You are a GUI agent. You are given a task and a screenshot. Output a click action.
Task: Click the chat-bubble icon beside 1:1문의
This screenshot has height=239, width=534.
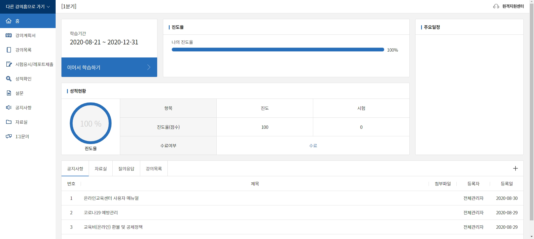[9, 136]
